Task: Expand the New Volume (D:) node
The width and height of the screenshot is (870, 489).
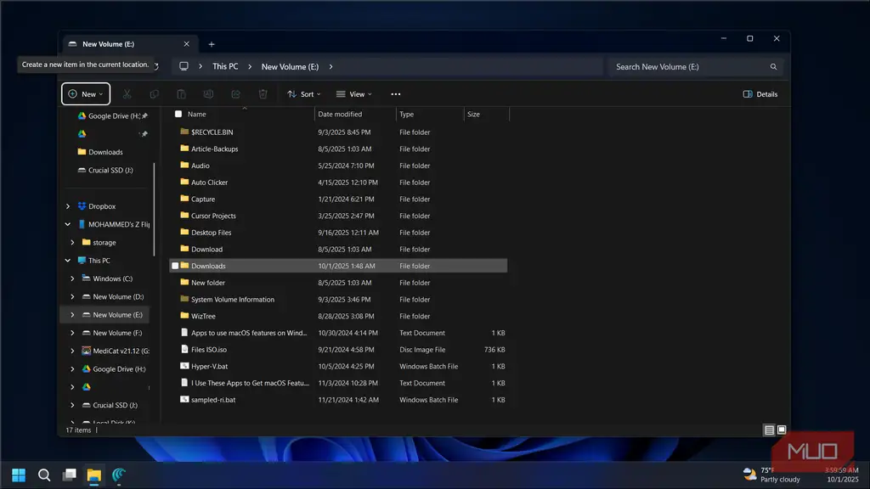Action: point(72,296)
